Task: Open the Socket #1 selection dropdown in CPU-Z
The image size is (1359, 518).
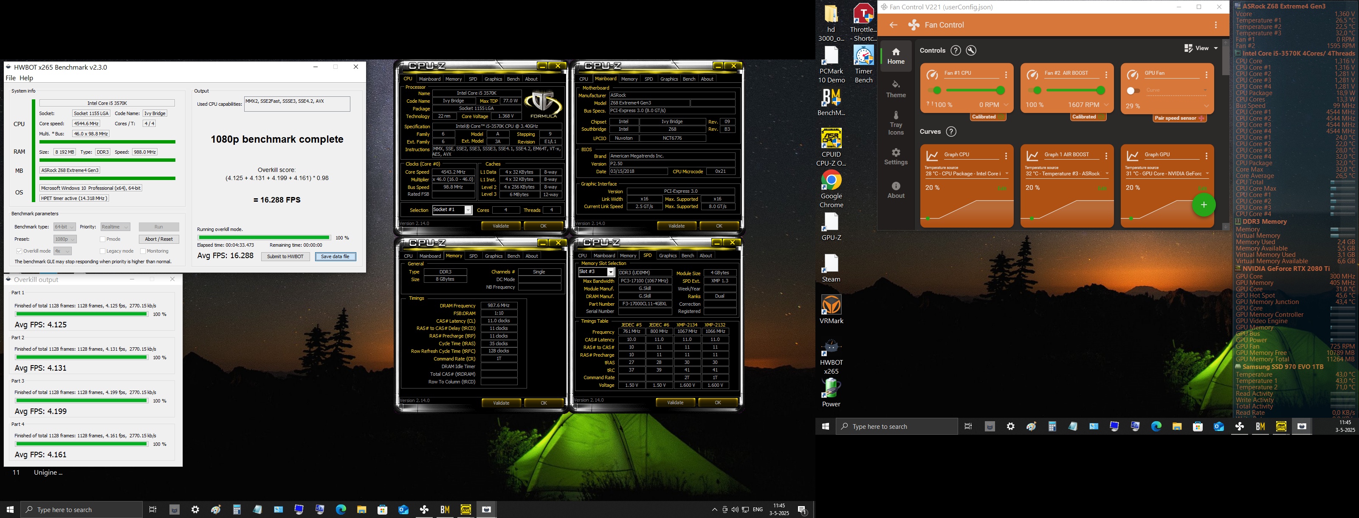Action: click(452, 210)
